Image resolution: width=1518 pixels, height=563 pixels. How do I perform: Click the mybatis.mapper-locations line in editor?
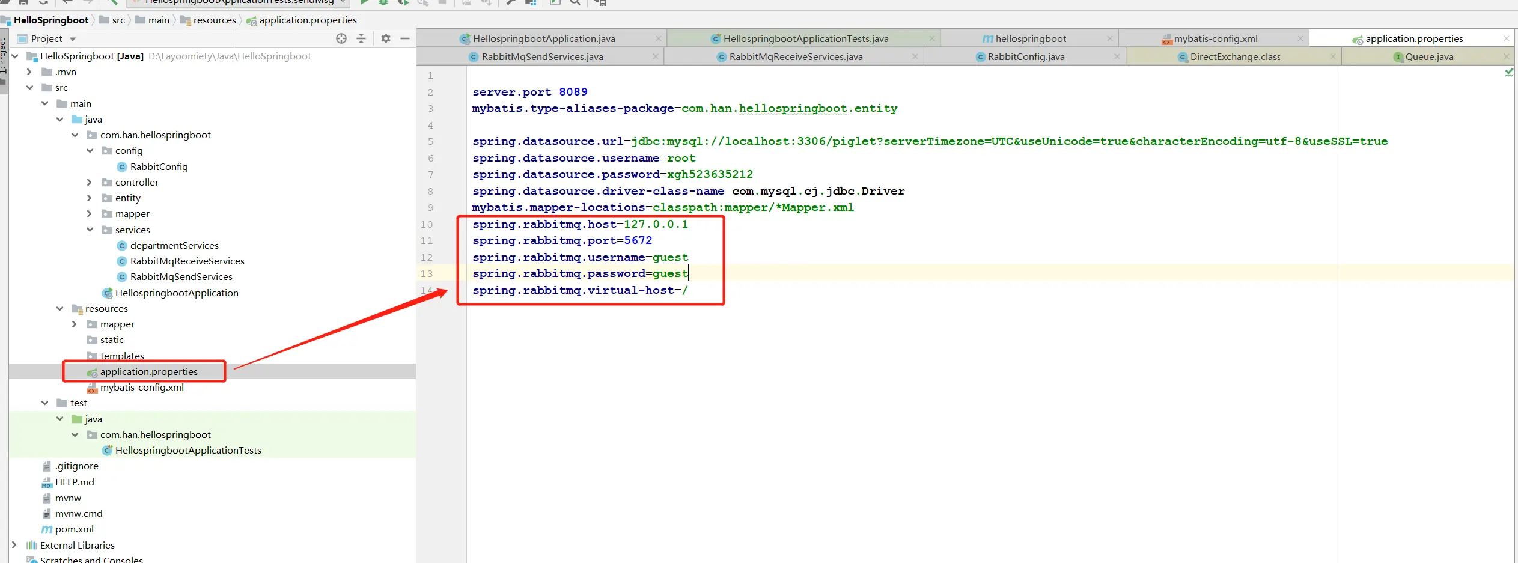click(x=663, y=207)
